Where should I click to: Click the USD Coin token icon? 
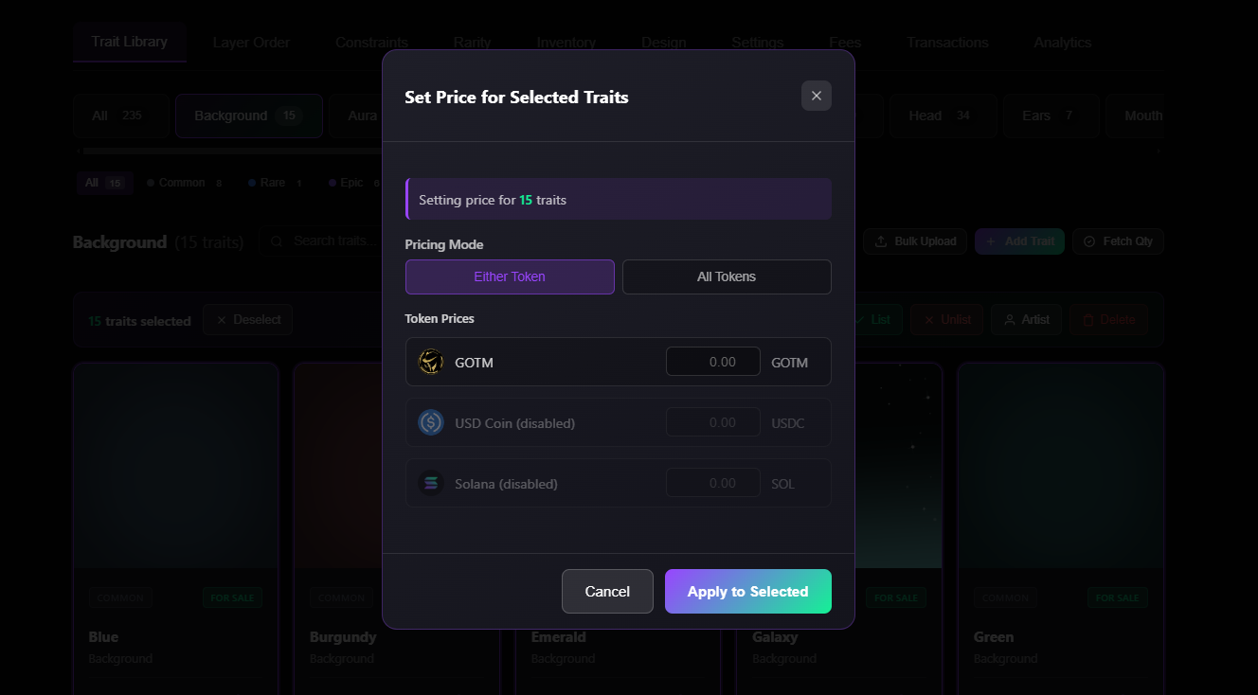pyautogui.click(x=431, y=422)
